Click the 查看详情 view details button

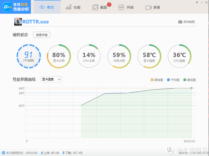42,35
